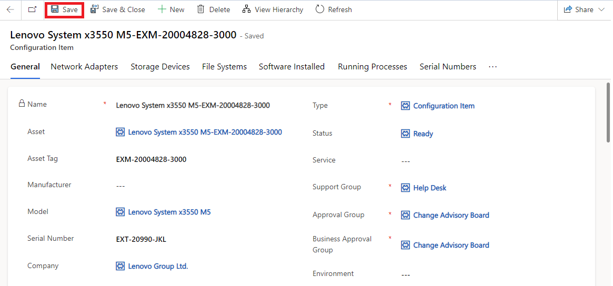The image size is (613, 286).
Task: Click the Configuration Item subtitle
Action: click(x=42, y=48)
